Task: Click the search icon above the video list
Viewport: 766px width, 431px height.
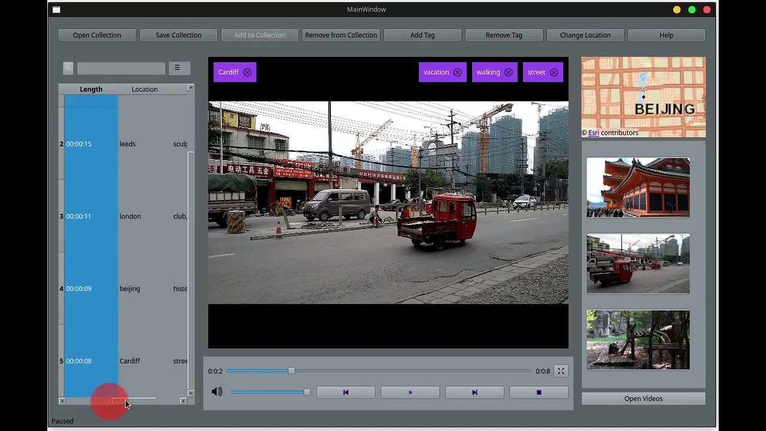Action: pos(68,68)
